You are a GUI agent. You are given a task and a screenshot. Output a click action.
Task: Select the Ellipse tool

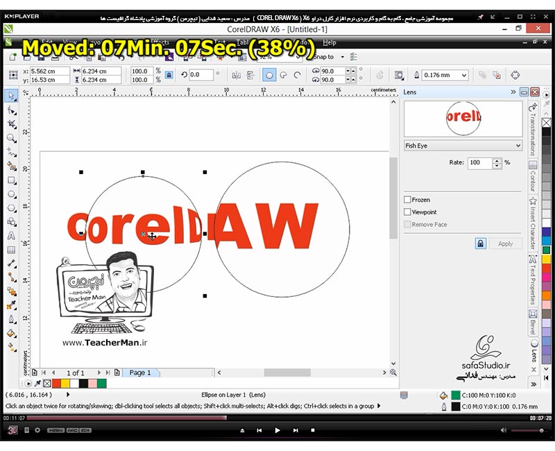point(11,194)
